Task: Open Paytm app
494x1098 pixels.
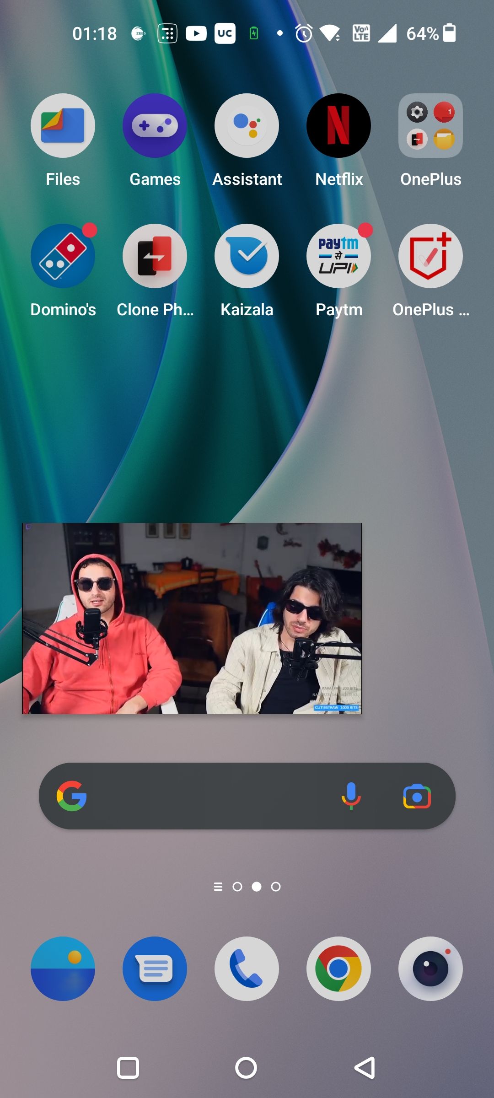Action: [x=338, y=256]
